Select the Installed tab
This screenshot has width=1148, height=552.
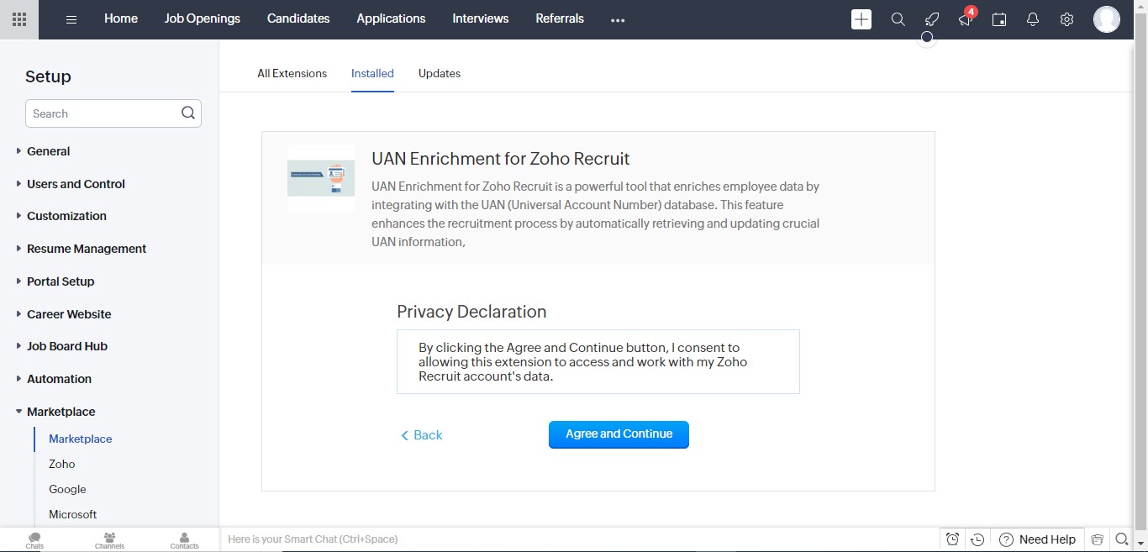[x=372, y=73]
